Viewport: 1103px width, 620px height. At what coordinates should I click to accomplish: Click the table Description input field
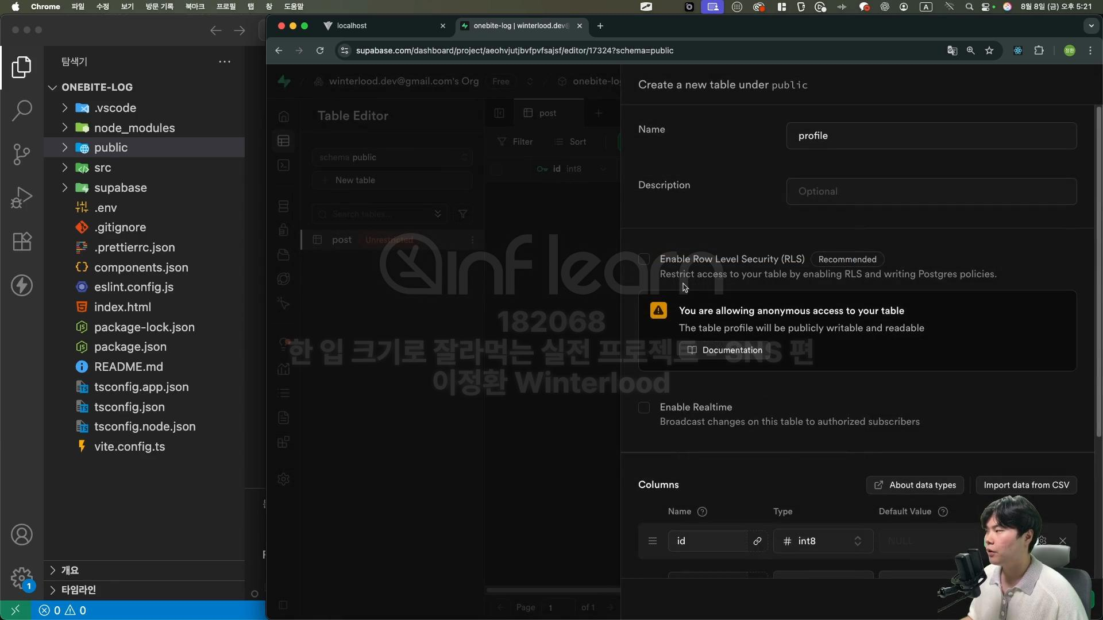[931, 192]
